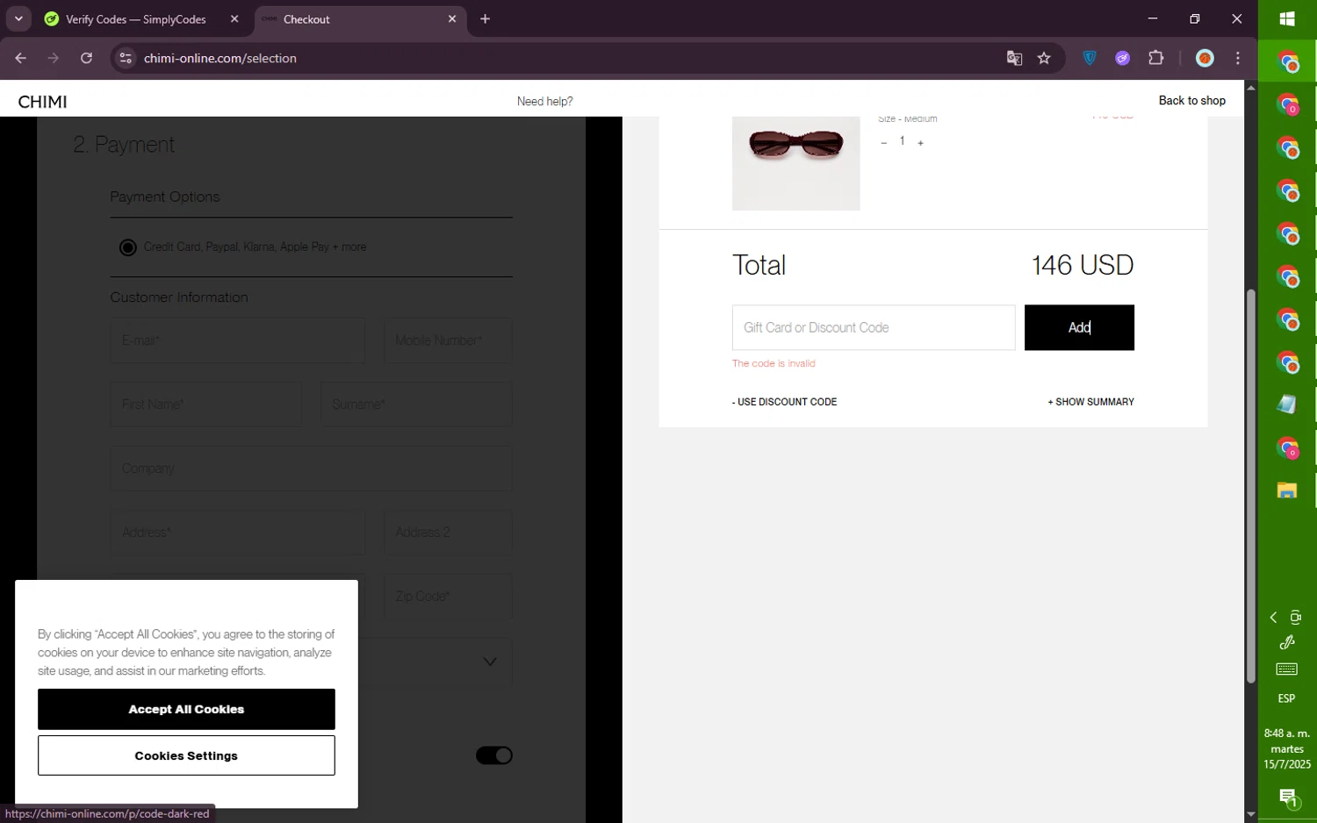1317x823 pixels.
Task: Select the Credit Card, Paypal, Klarna radio option
Action: (x=128, y=247)
